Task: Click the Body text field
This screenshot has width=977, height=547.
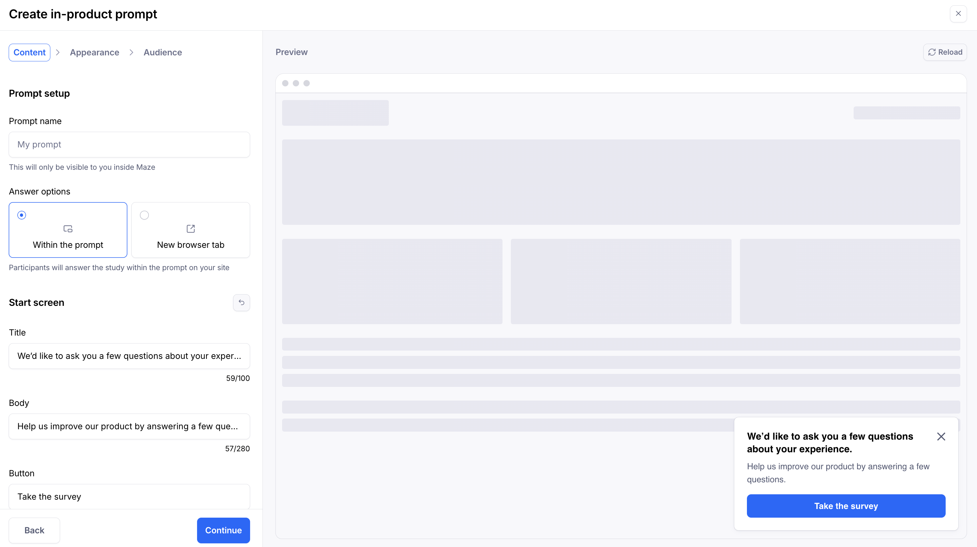Action: [x=129, y=426]
